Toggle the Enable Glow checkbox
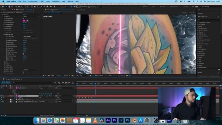222x125 pixels. (x=24, y=19)
